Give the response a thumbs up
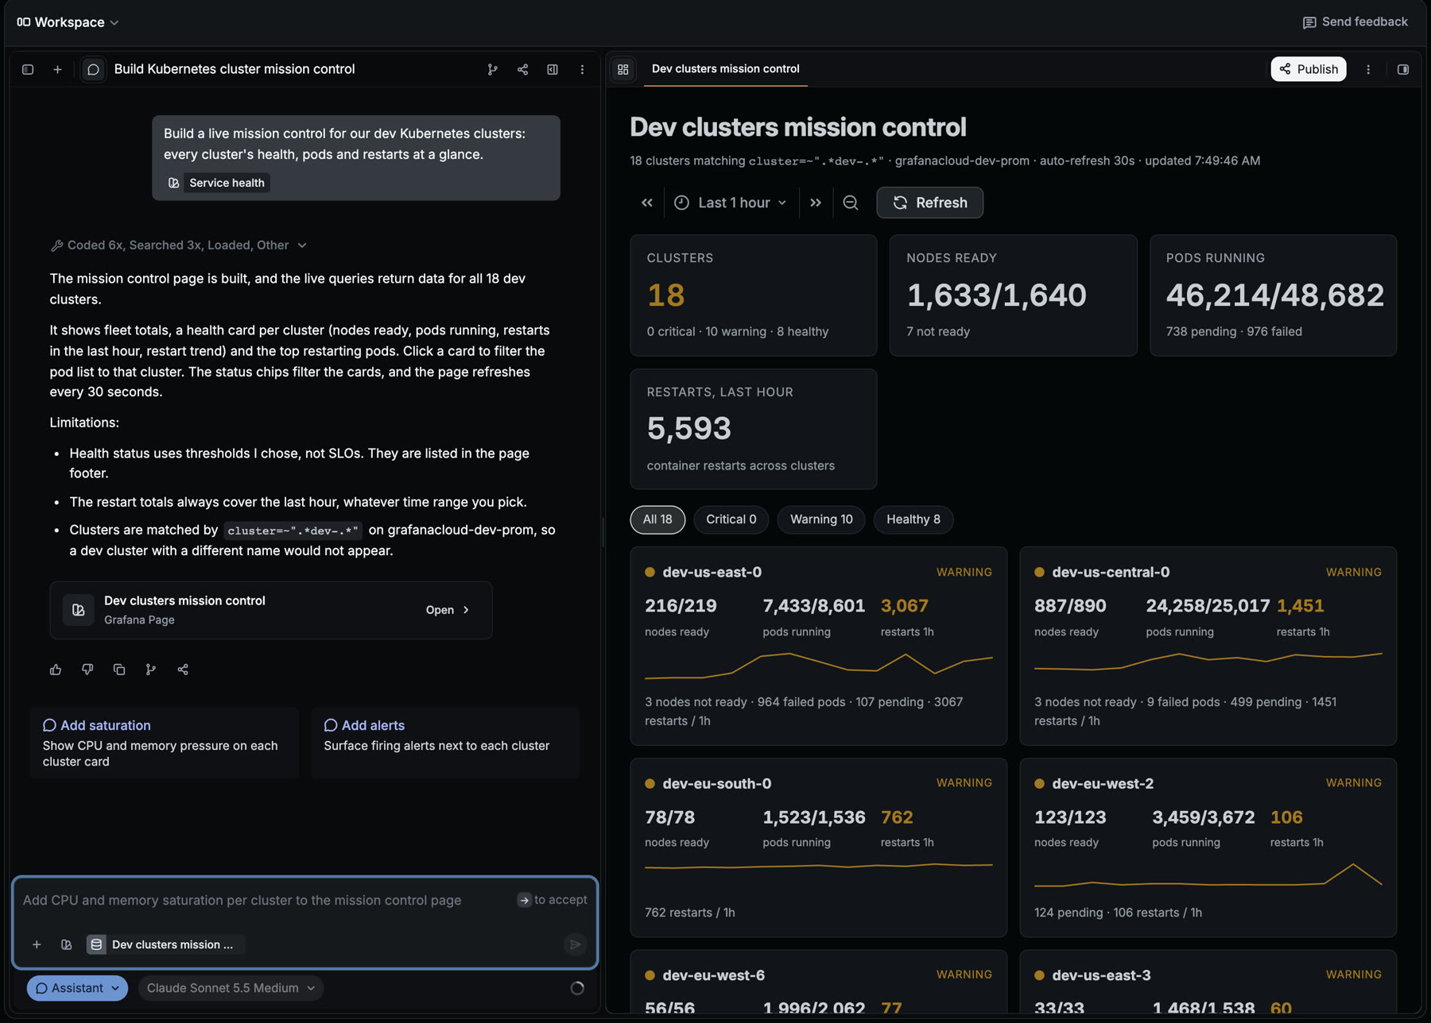Viewport: 1431px width, 1023px height. tap(56, 670)
